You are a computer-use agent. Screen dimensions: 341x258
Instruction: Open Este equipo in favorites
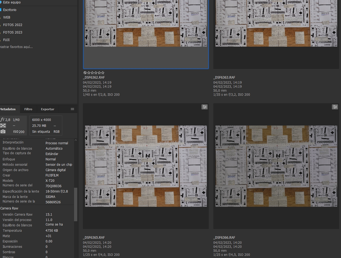click(12, 2)
